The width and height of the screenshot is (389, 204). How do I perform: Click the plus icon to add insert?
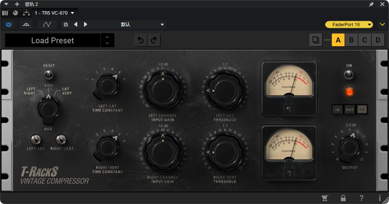point(17,4)
